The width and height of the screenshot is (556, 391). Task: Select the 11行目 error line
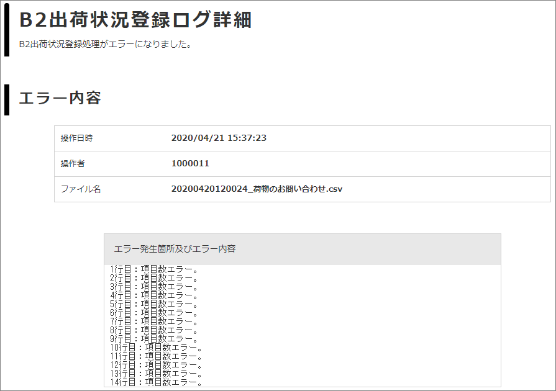click(x=157, y=356)
